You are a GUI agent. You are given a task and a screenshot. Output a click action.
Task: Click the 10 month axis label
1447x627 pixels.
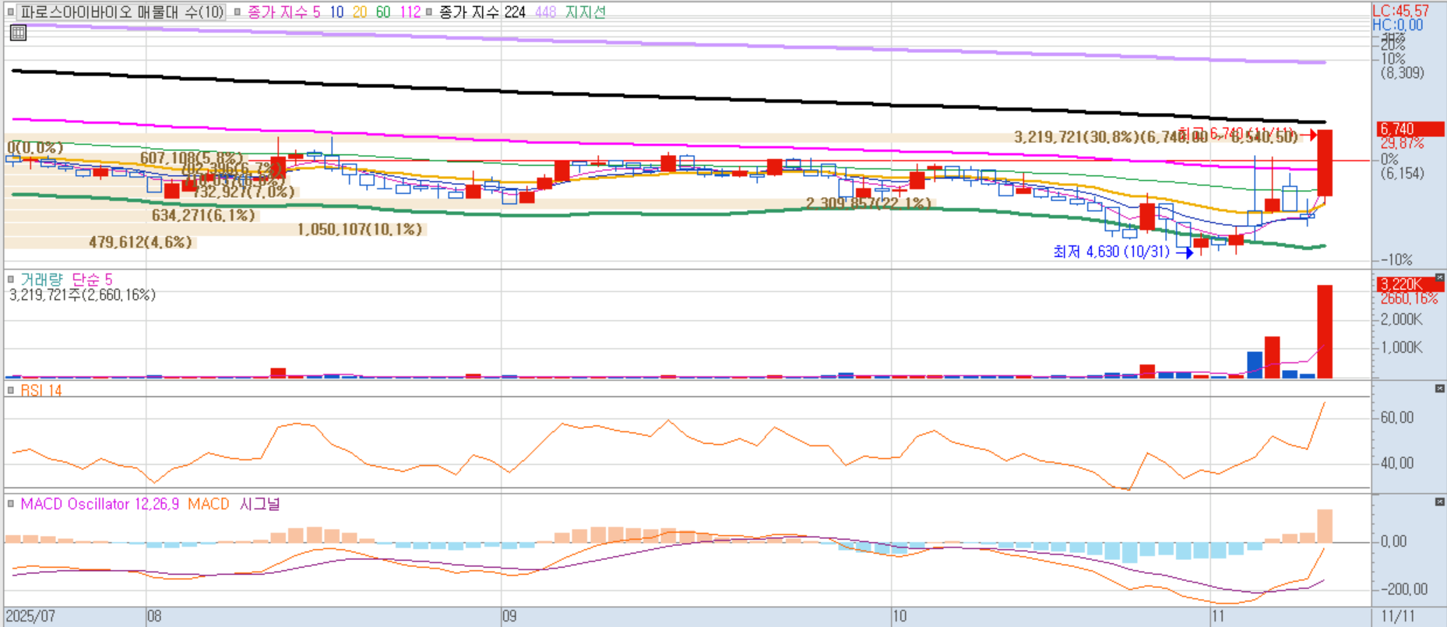click(900, 616)
